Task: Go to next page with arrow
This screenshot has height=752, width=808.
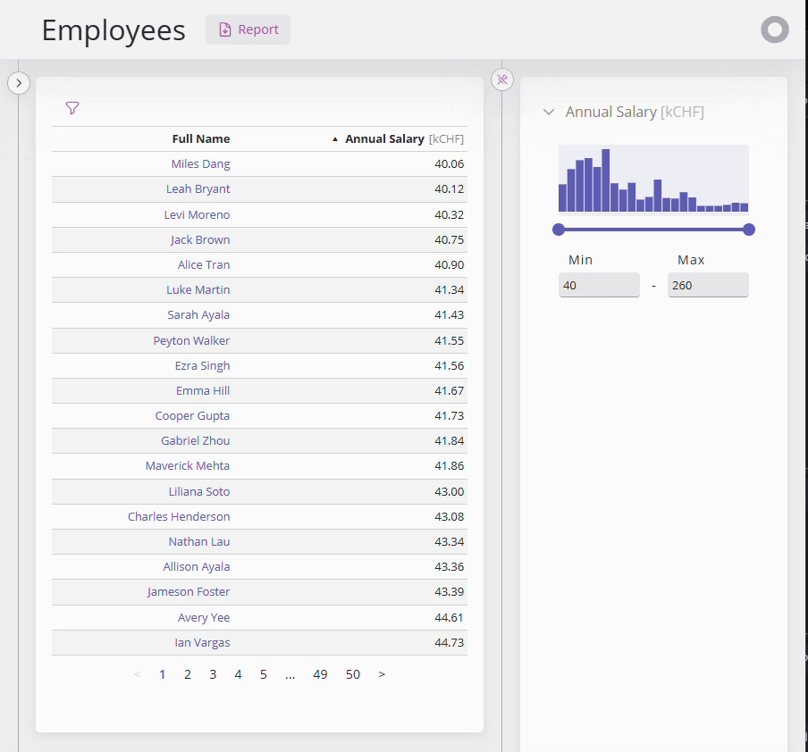Action: pos(382,674)
